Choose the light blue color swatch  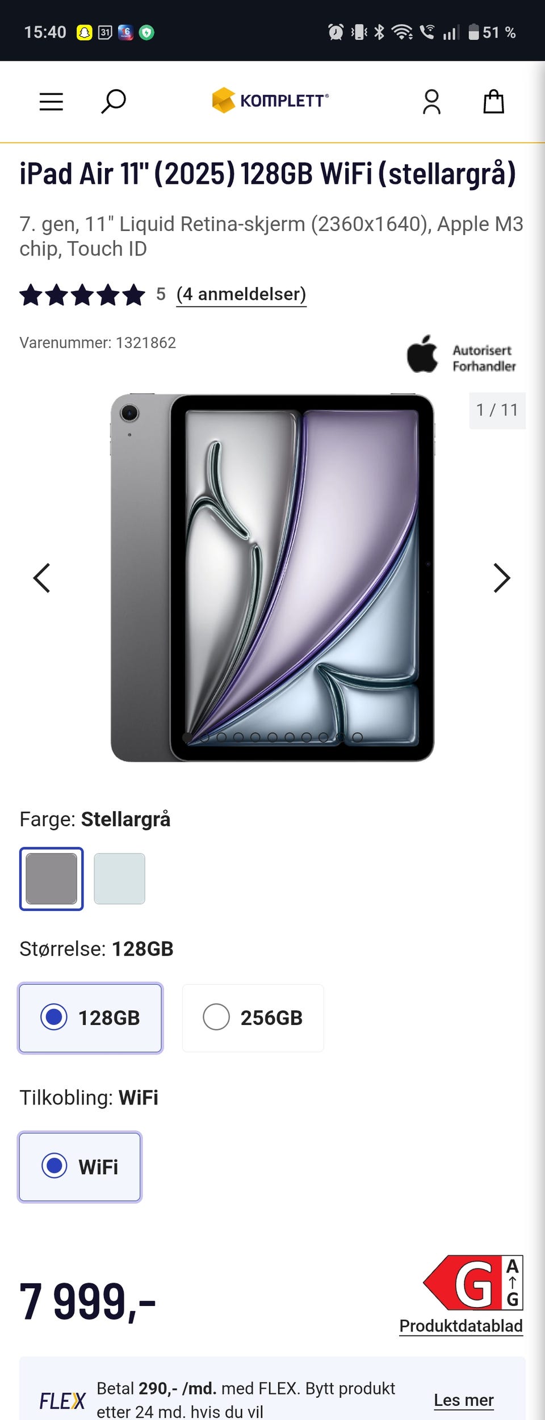pos(119,879)
